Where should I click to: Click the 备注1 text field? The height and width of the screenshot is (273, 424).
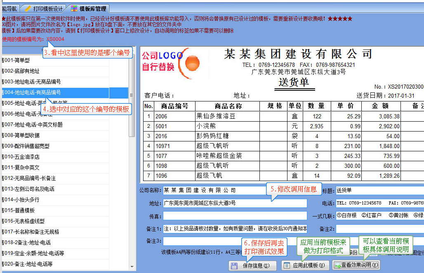click(x=235, y=229)
